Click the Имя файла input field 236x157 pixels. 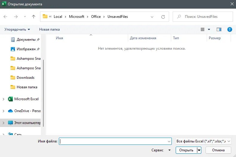pyautogui.click(x=115, y=141)
